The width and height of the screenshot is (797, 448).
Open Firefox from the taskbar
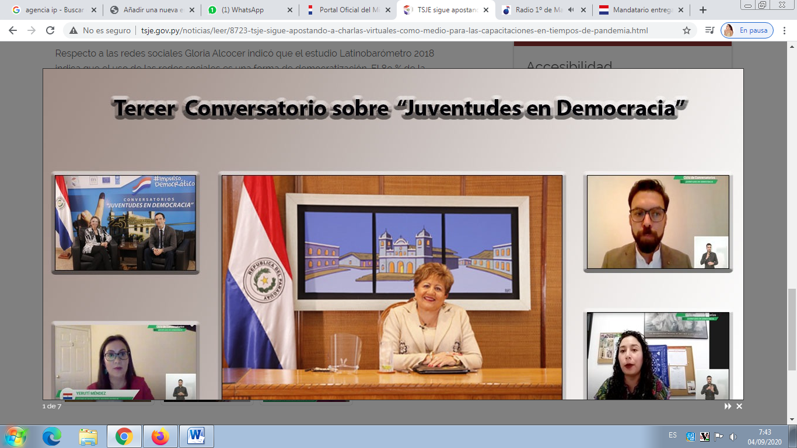(x=160, y=436)
